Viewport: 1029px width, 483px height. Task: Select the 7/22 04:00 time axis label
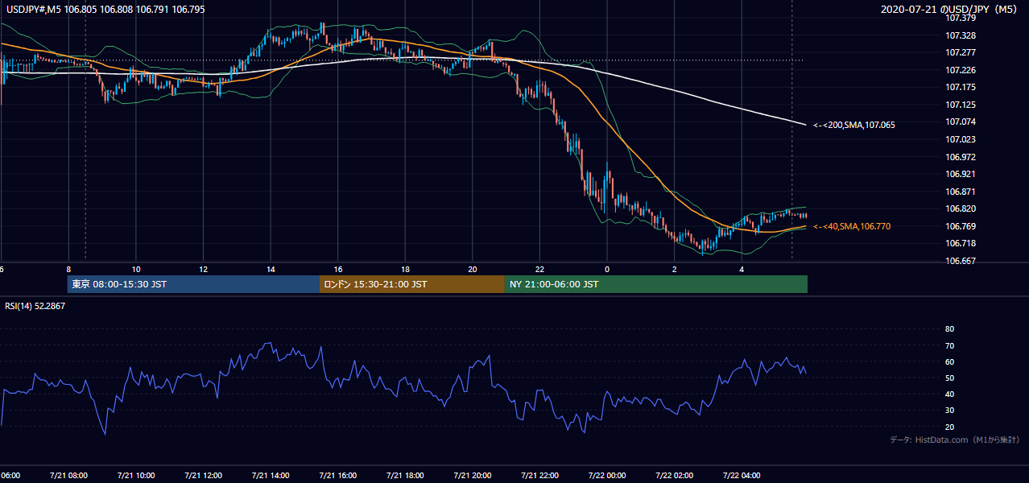tap(742, 475)
